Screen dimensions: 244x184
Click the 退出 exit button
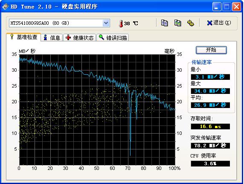[x=219, y=23]
